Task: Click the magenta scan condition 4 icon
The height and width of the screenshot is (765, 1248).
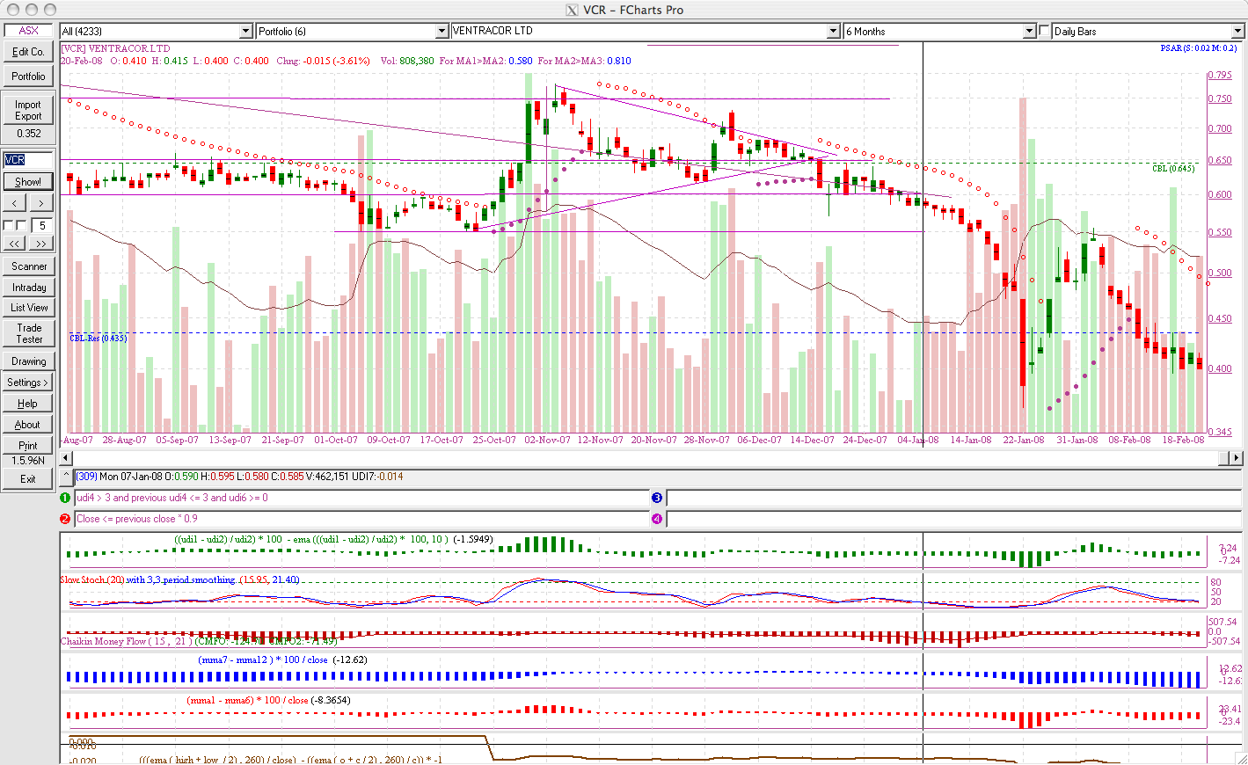Action: 657,519
